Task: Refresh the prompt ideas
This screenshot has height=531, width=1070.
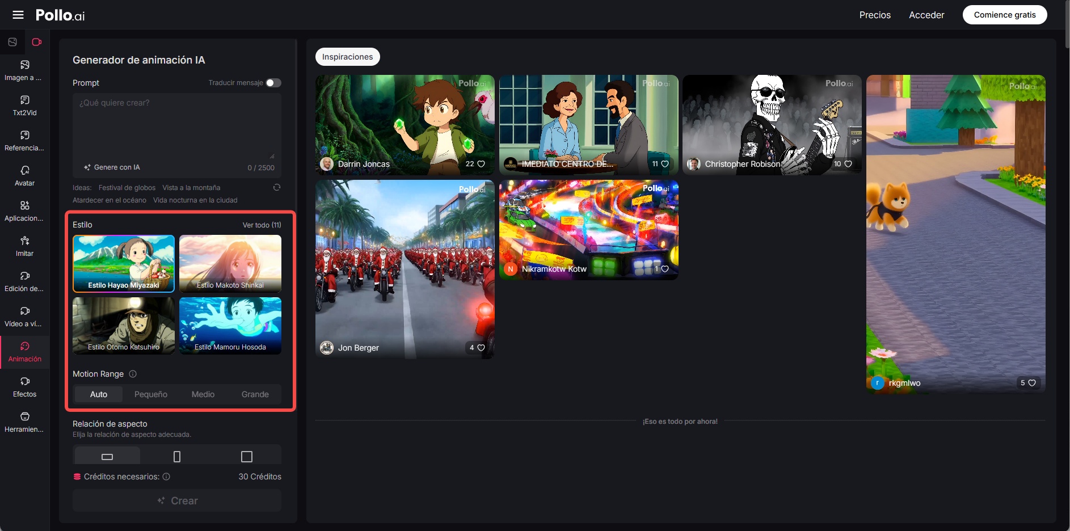Action: point(277,187)
